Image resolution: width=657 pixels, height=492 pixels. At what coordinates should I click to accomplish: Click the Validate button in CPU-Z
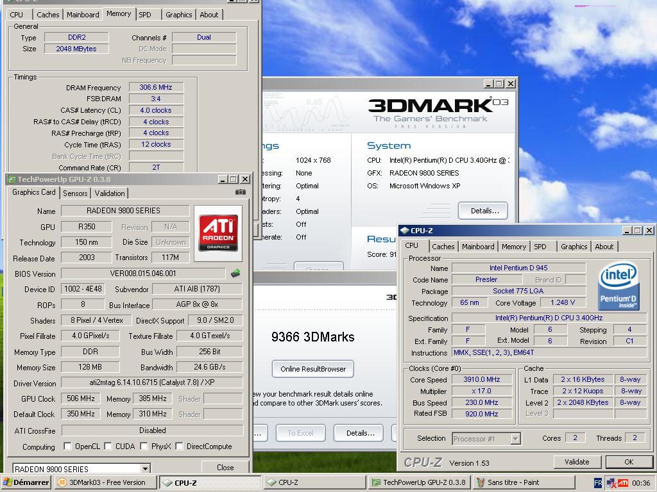pyautogui.click(x=577, y=462)
